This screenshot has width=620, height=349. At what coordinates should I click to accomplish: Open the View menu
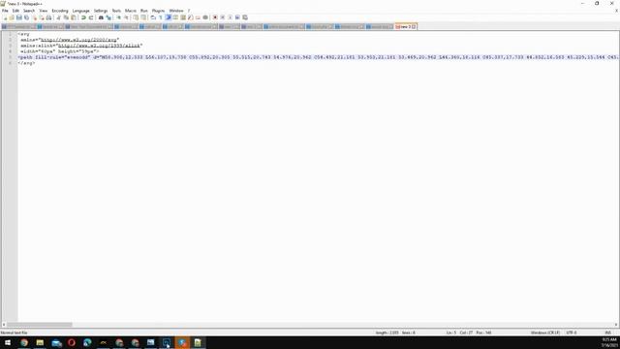coord(43,11)
